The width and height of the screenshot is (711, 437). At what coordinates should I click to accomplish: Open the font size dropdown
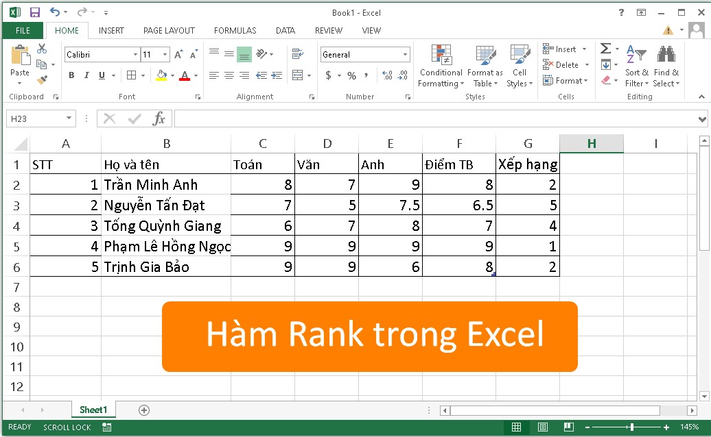(x=165, y=55)
